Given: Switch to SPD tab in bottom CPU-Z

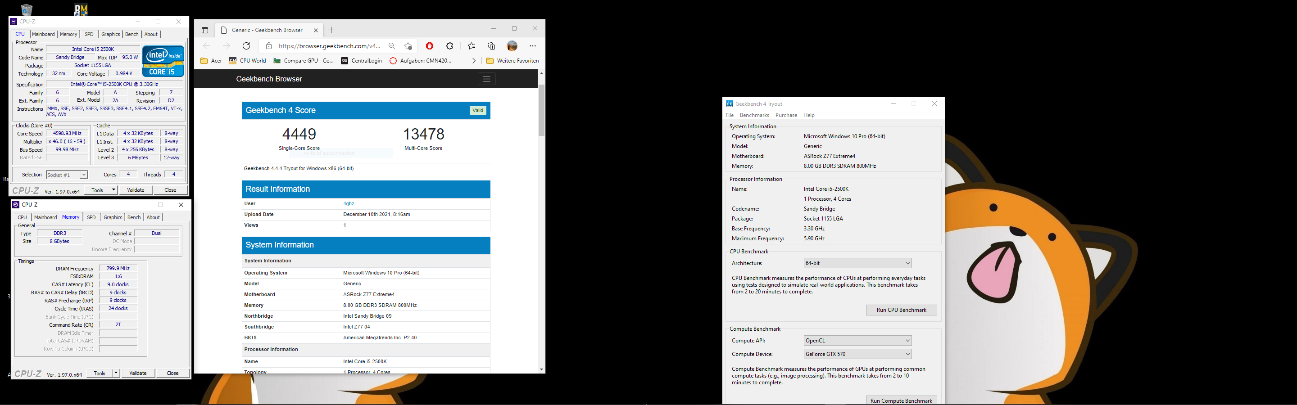Looking at the screenshot, I should tap(91, 217).
